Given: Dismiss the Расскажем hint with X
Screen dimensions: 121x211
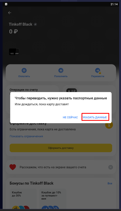Looking at the screenshot, I should pyautogui.click(x=111, y=167).
